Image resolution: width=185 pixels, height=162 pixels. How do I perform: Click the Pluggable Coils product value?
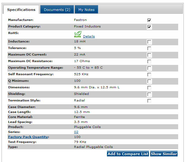point(87,127)
